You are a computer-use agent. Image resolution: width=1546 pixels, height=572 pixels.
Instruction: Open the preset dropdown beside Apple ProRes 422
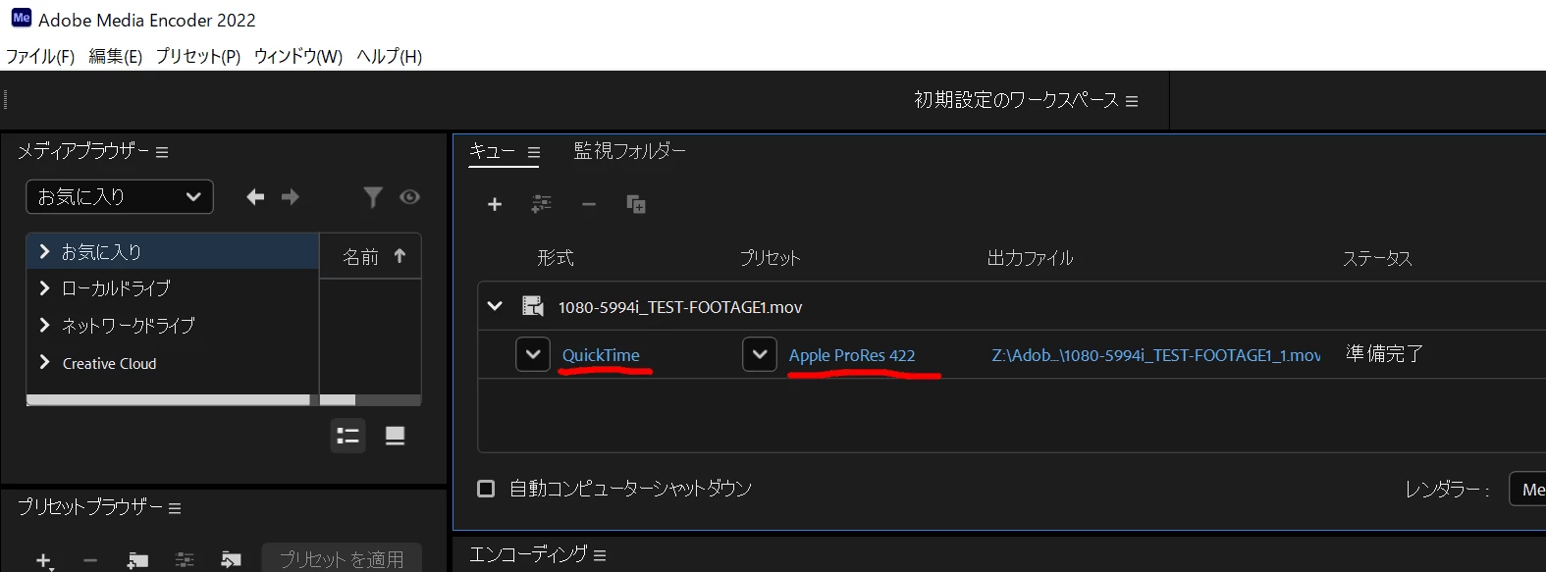pyautogui.click(x=760, y=354)
